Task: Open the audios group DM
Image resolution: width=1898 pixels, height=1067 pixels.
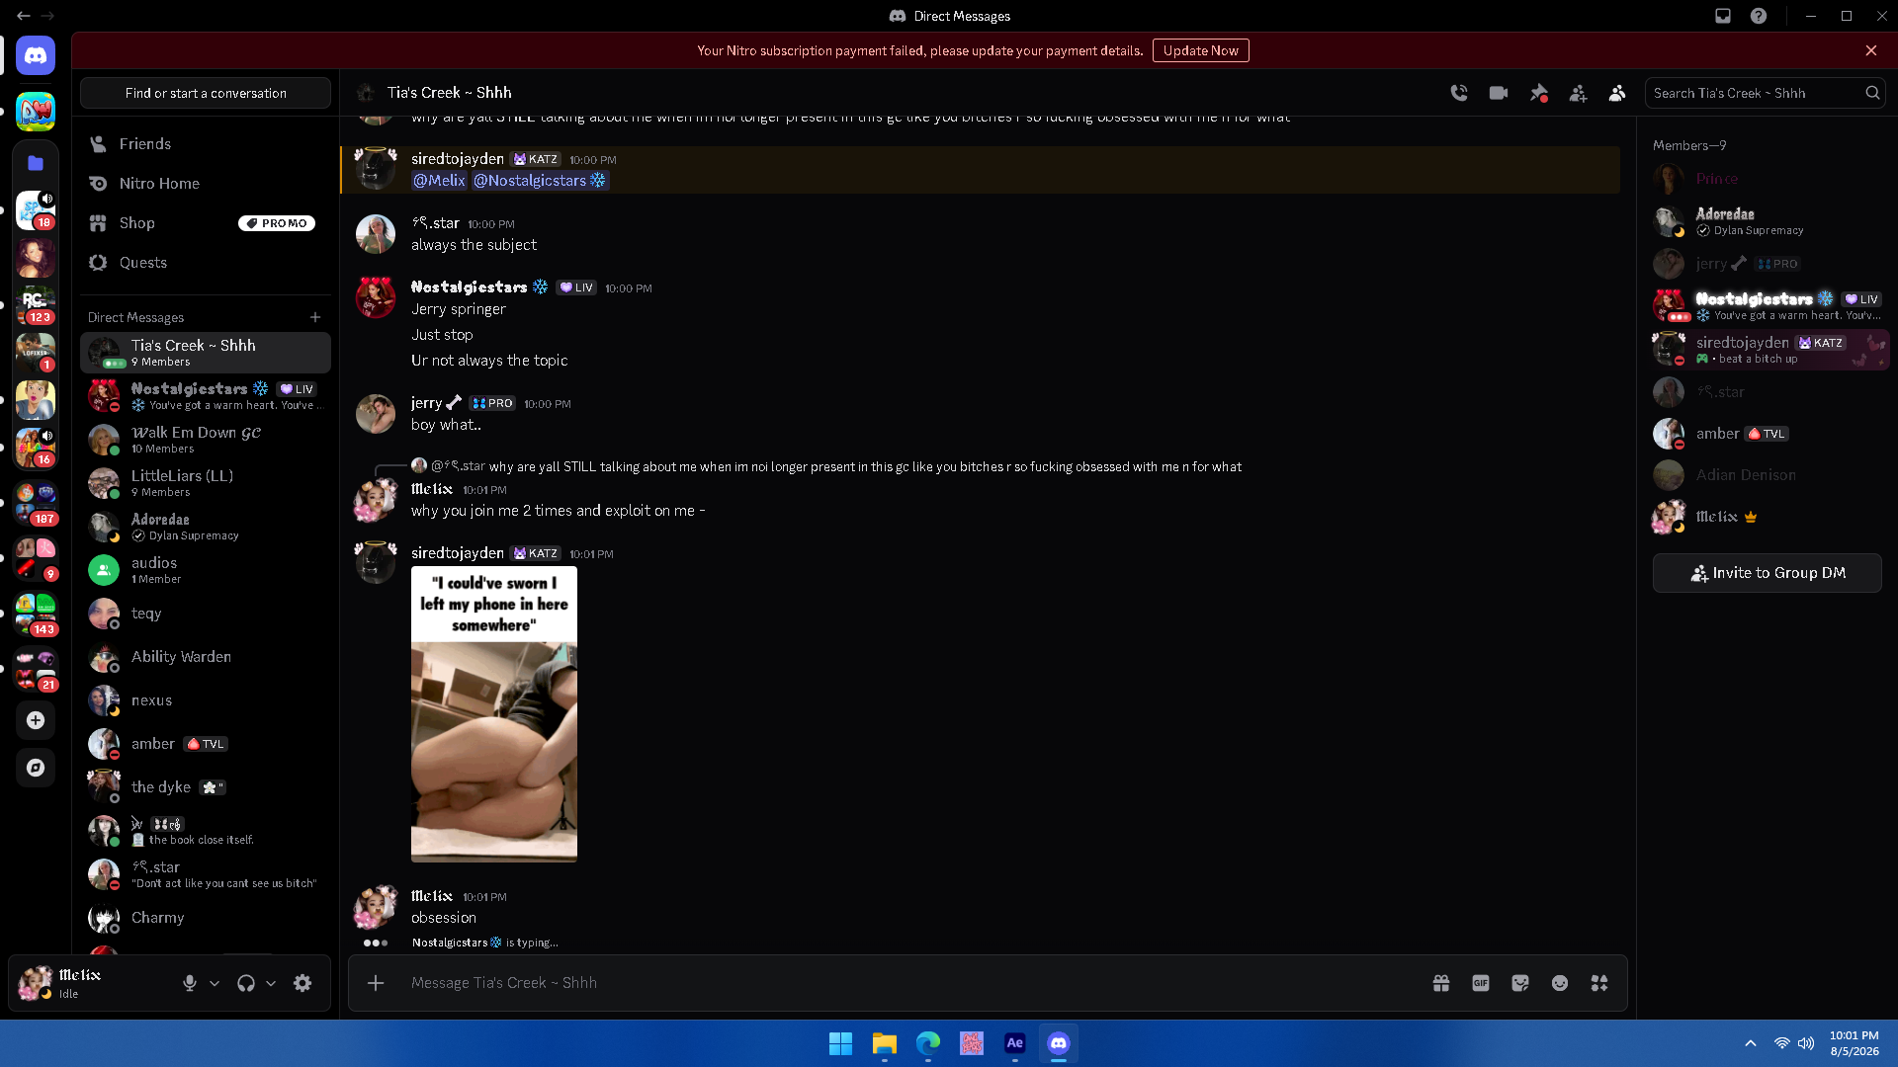Action: 206,570
